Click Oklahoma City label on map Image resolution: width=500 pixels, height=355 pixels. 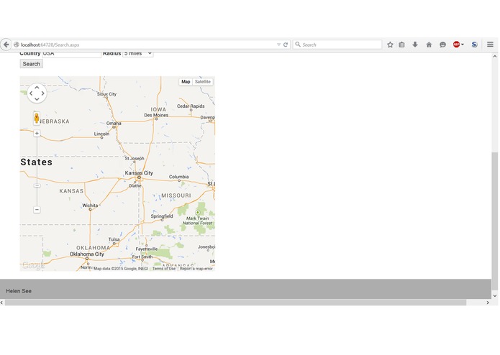point(87,254)
